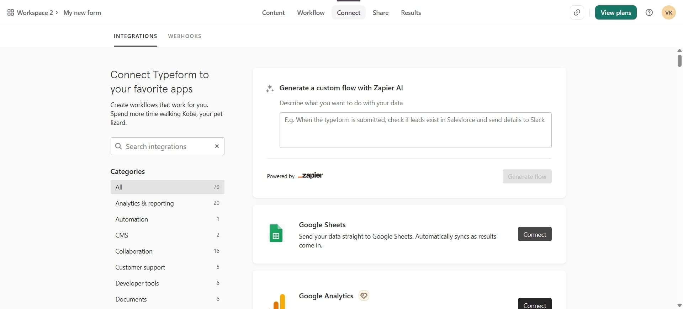Click the Google Sheets logo icon

click(276, 233)
